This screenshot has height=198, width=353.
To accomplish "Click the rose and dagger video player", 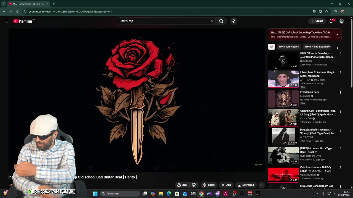I will pyautogui.click(x=137, y=100).
